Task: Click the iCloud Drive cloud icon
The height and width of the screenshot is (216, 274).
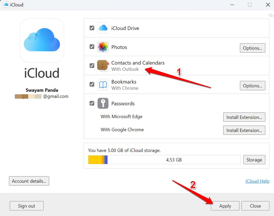Action: 103,28
